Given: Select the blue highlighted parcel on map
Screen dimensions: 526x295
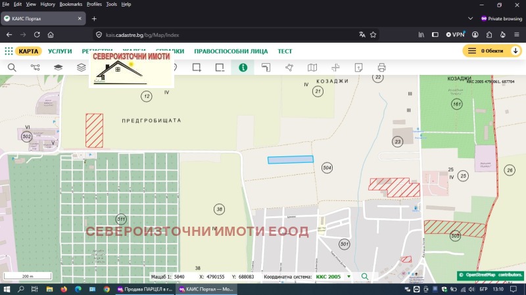Looking at the screenshot, I should [x=291, y=160].
